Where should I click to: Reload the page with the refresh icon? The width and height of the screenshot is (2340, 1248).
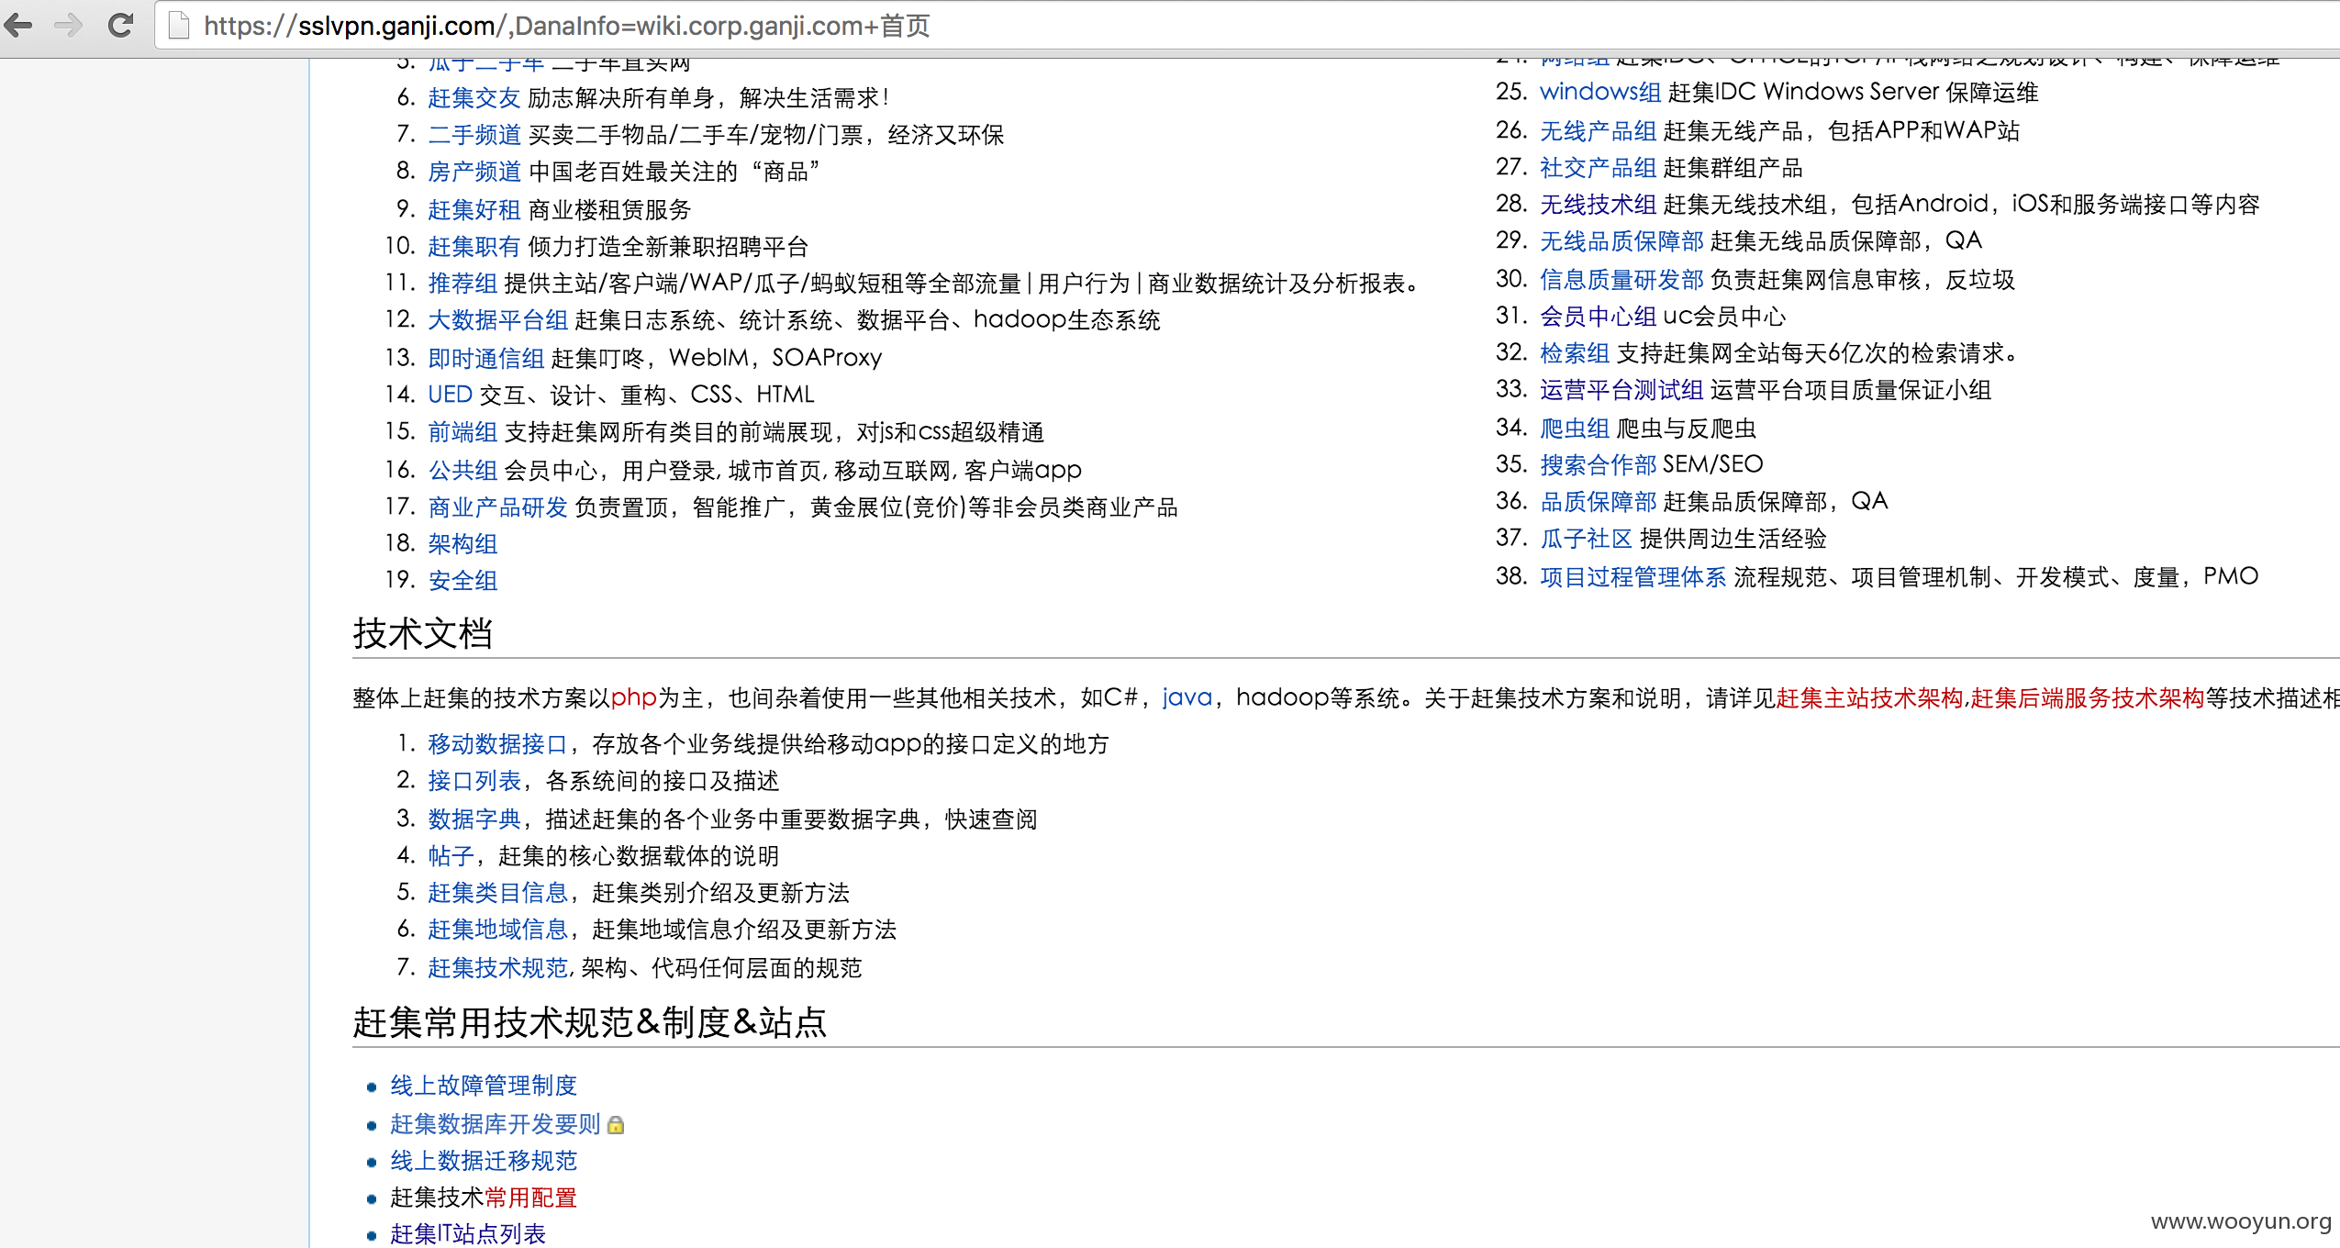(120, 25)
